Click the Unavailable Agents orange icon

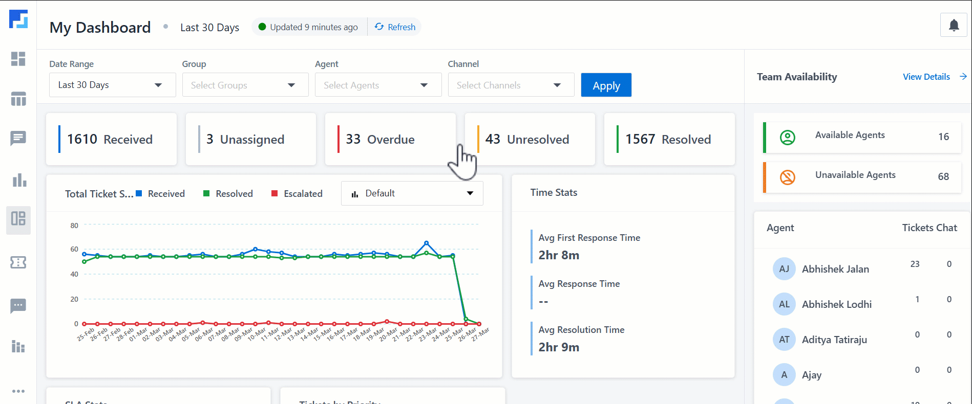[788, 177]
